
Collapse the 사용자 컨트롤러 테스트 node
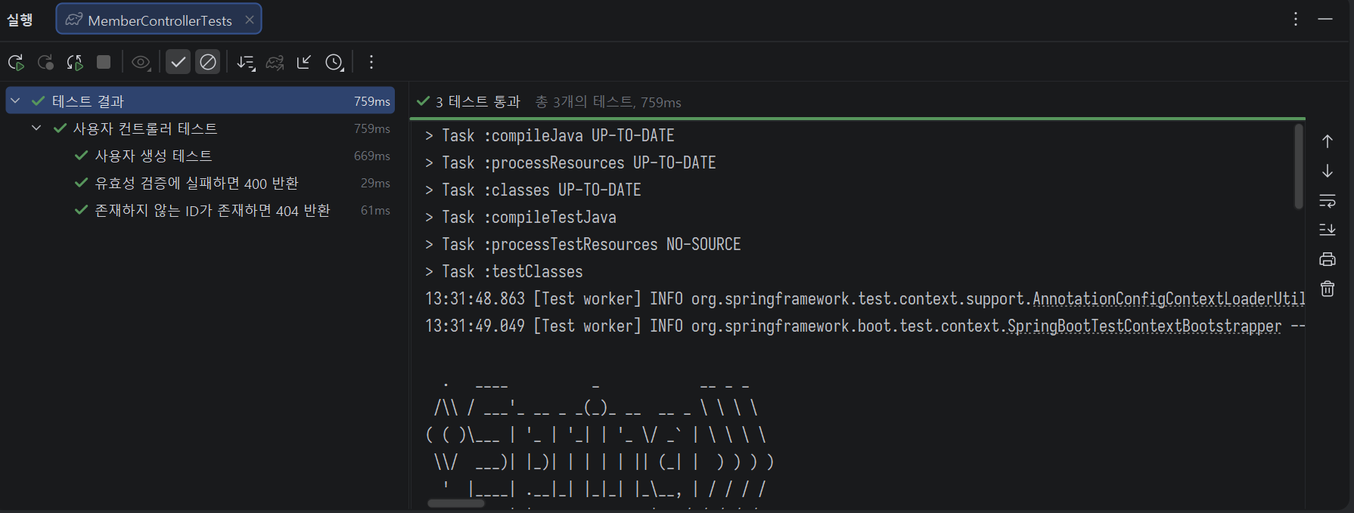tap(36, 128)
